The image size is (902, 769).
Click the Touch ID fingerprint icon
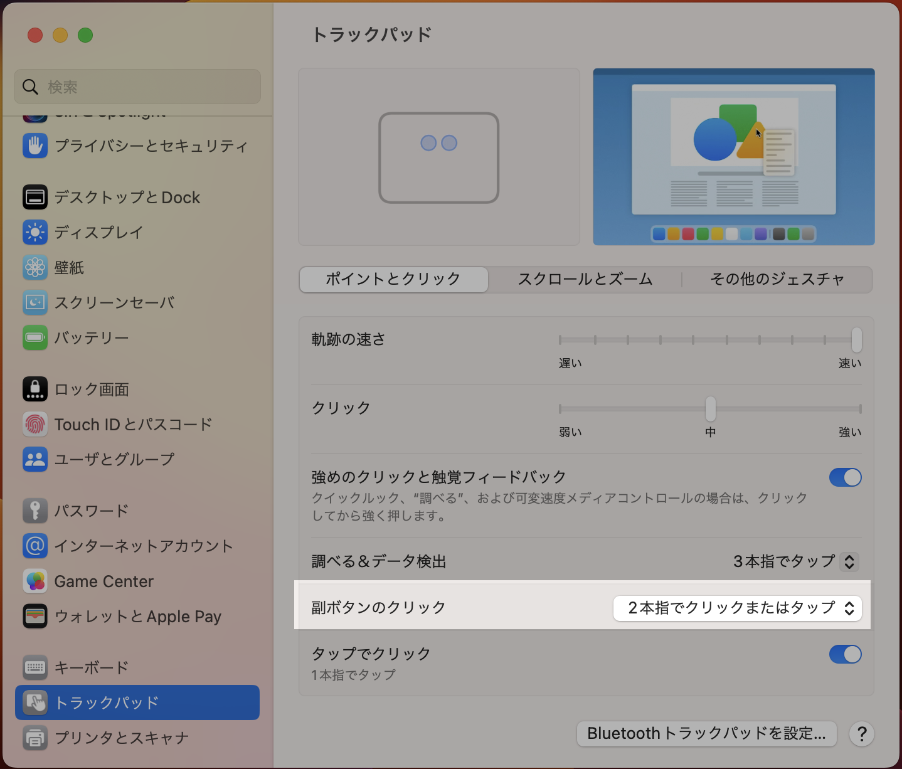(x=35, y=424)
